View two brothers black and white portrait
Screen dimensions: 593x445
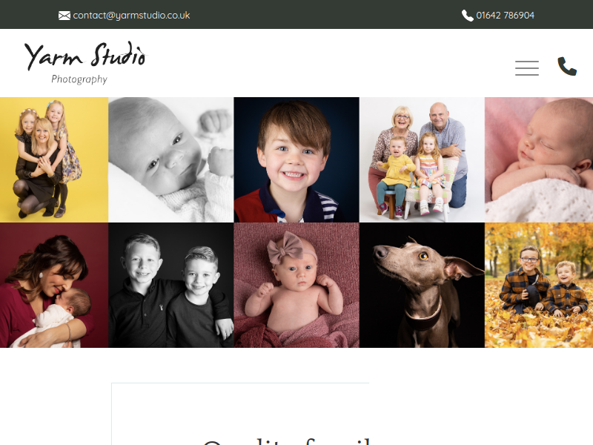click(171, 286)
